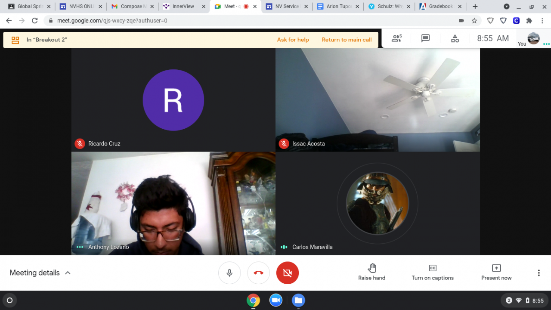This screenshot has width=551, height=310.
Task: Click Carlos Maravilla's profile picture
Action: click(x=378, y=203)
